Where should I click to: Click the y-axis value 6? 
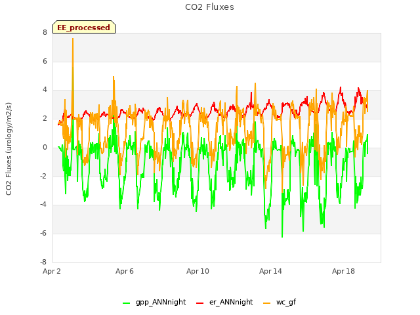(45, 61)
